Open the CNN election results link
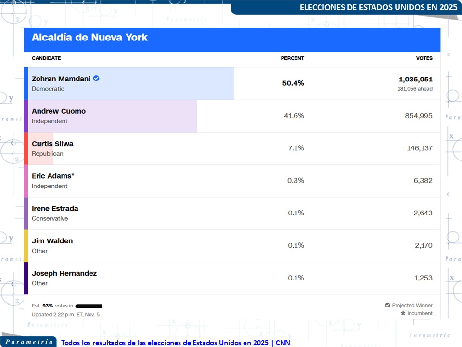462x347 pixels. (176, 342)
